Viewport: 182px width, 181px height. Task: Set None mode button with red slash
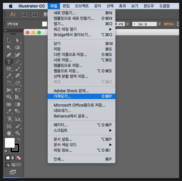tap(19, 158)
